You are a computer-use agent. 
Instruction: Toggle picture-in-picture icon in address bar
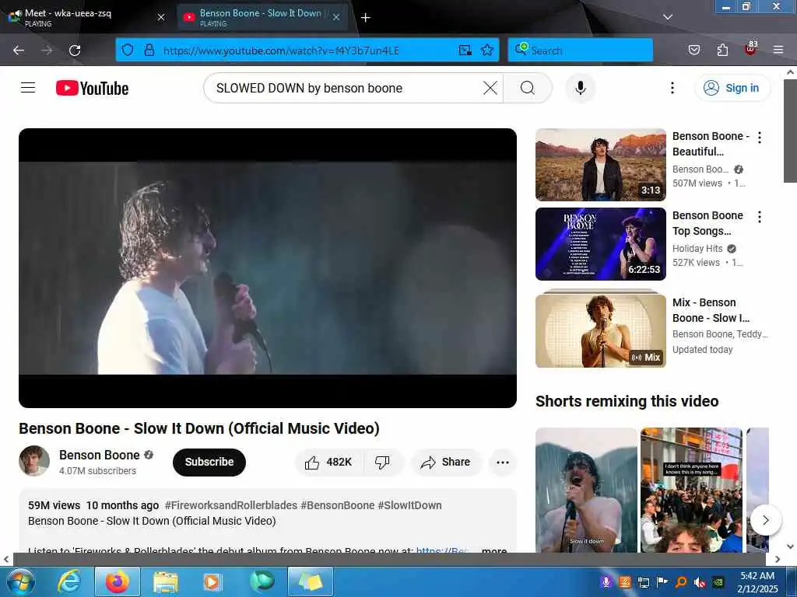pos(465,50)
